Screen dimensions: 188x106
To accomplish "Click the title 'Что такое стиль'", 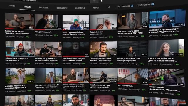I will coord(125,86).
